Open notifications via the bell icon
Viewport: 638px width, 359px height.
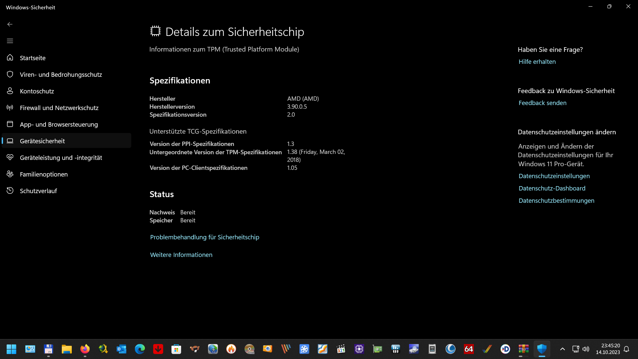pos(627,349)
